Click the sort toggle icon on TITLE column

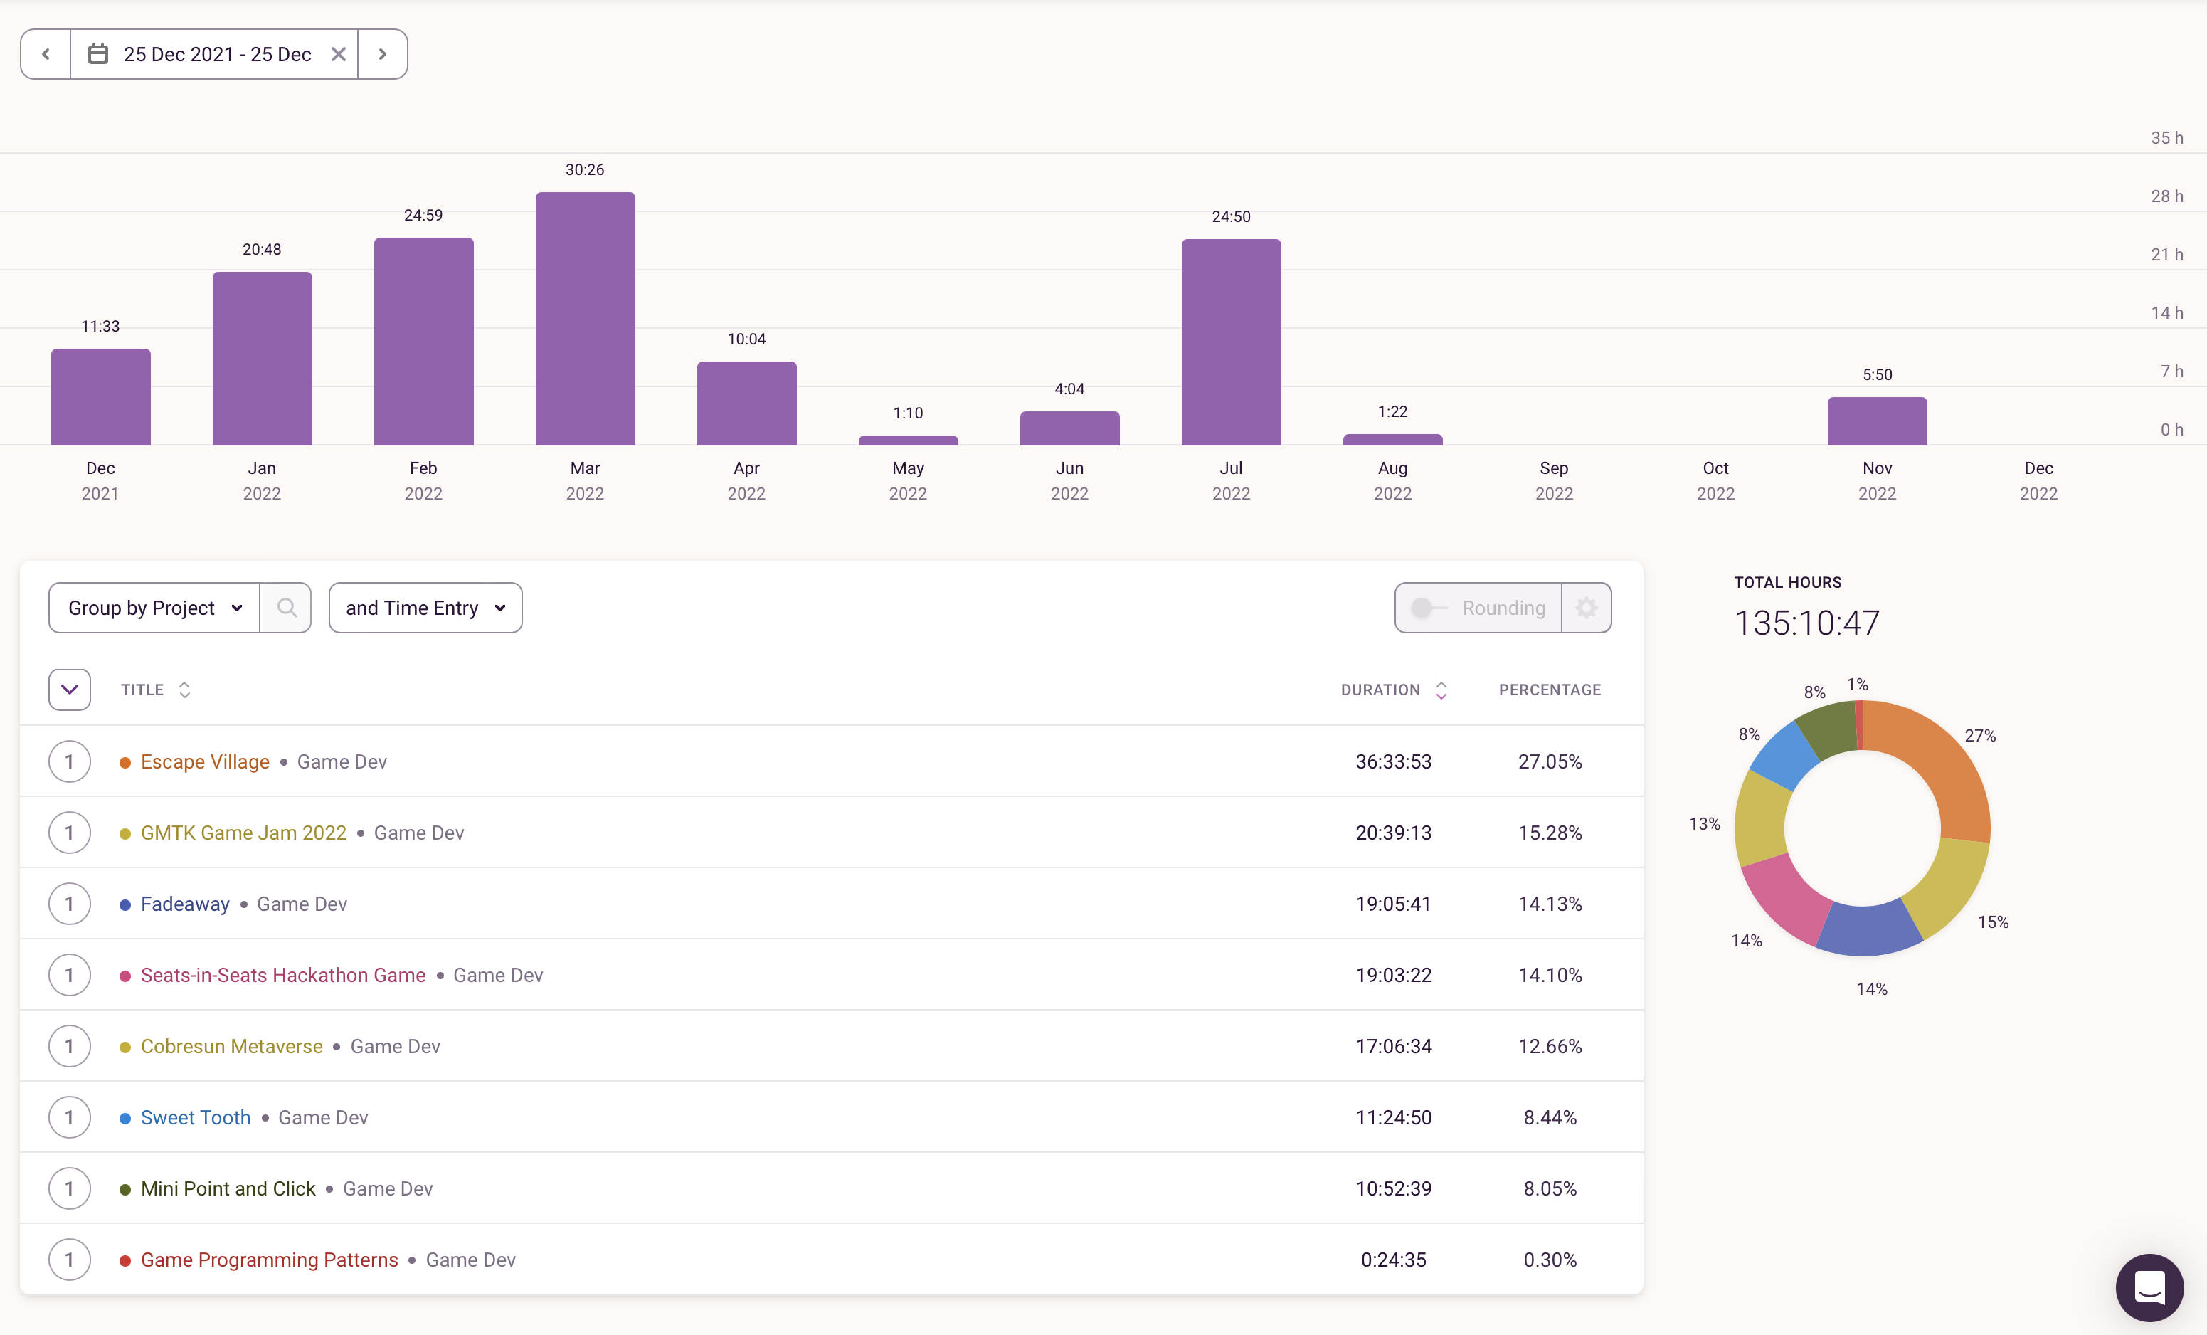pyautogui.click(x=184, y=689)
